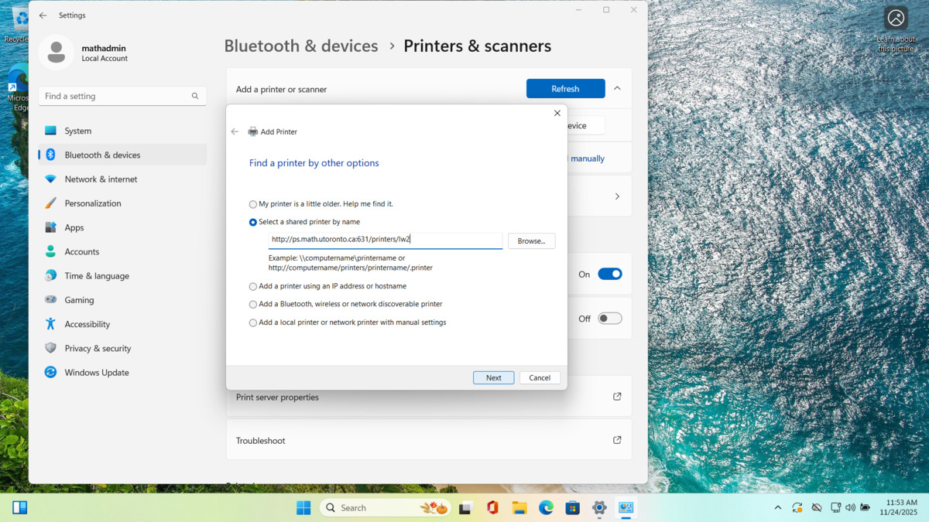Collapse the Add a printer or scanner section
Screen dimensions: 929x522
(x=617, y=89)
